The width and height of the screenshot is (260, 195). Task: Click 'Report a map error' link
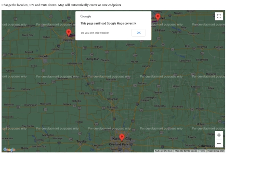216,151
